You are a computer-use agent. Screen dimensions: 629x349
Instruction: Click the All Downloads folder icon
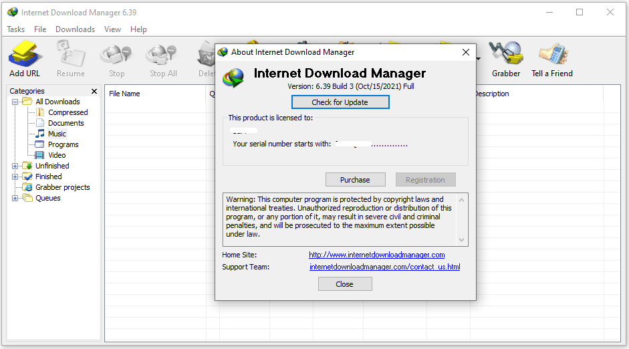pyautogui.click(x=27, y=102)
